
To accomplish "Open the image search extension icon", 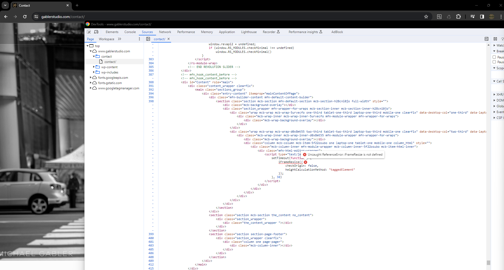I will (x=439, y=17).
